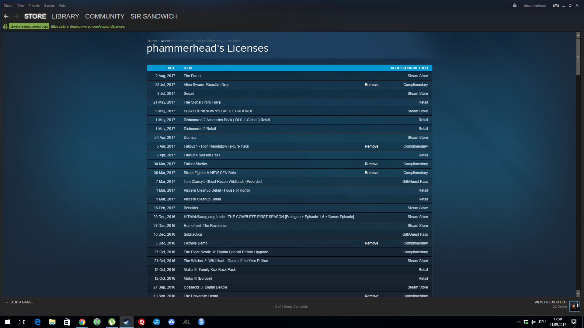
Task: Open the volume control in system tray
Action: pyautogui.click(x=533, y=322)
